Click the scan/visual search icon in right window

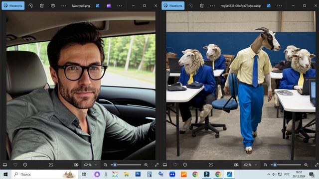[x=211, y=165]
